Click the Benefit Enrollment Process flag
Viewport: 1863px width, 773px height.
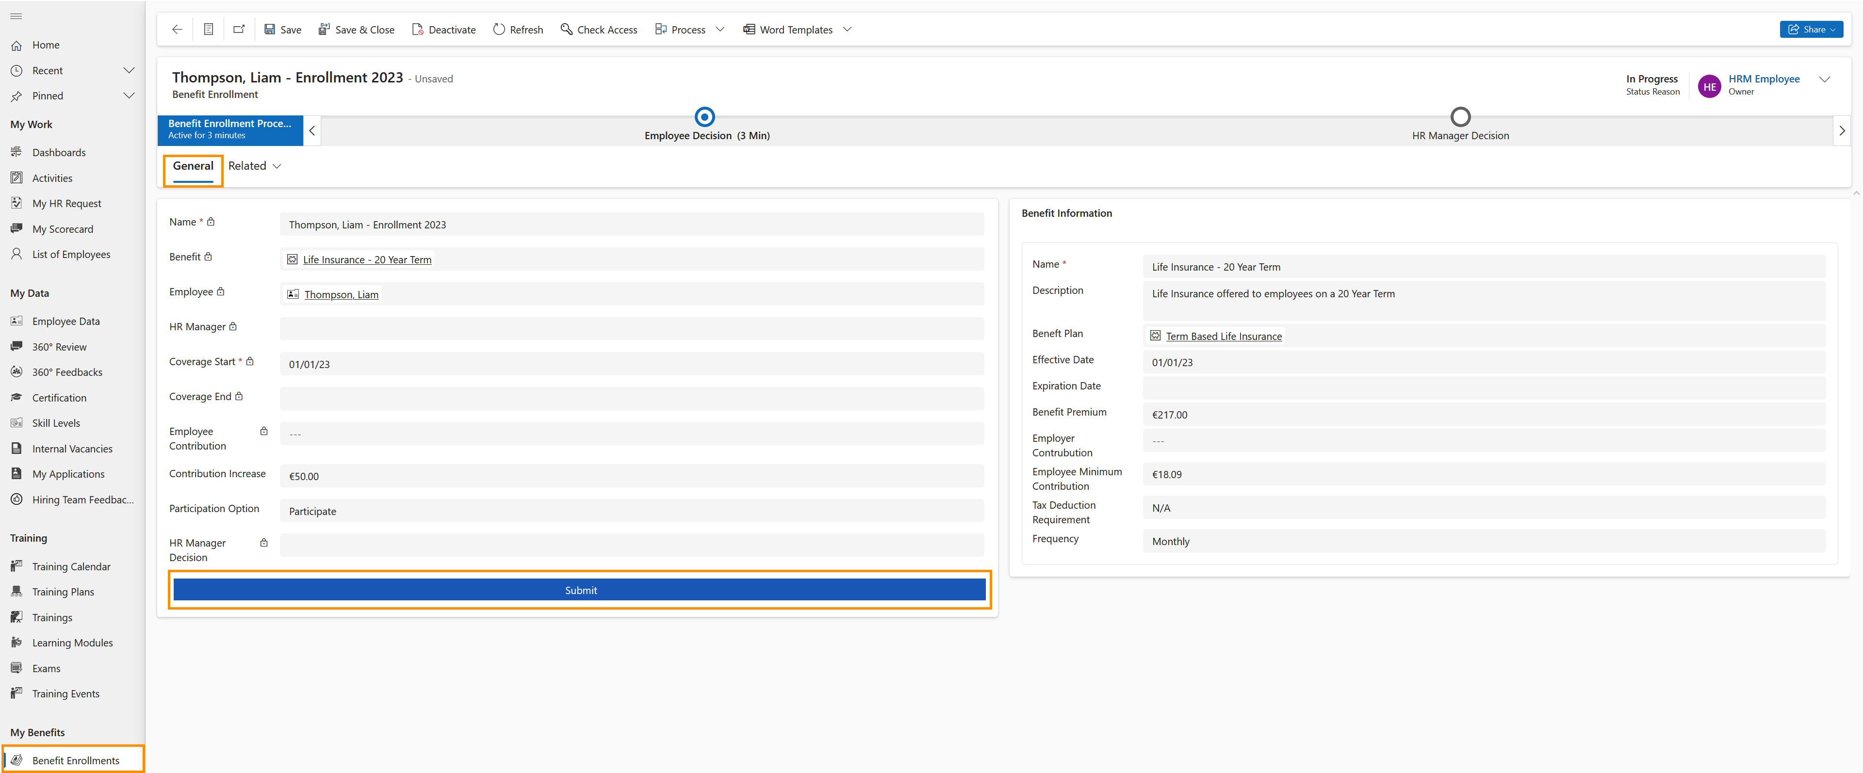point(230,130)
